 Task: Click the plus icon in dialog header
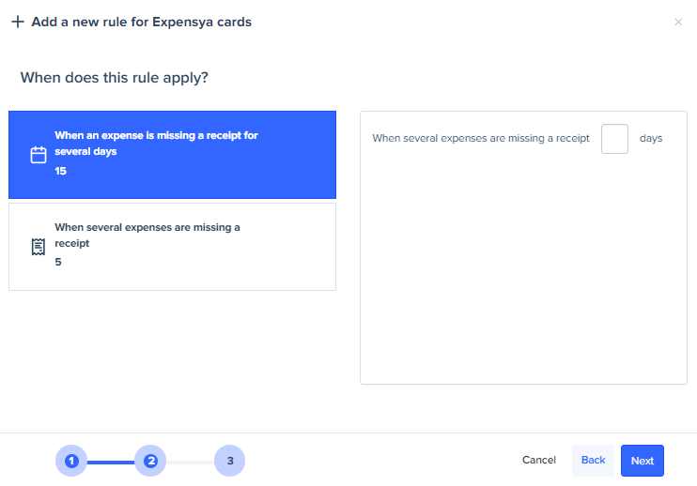click(18, 22)
